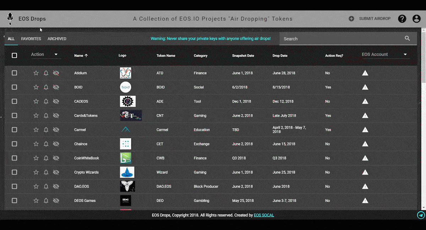Click warning triangle in CADEOS row
The width and height of the screenshot is (426, 230).
point(365,102)
